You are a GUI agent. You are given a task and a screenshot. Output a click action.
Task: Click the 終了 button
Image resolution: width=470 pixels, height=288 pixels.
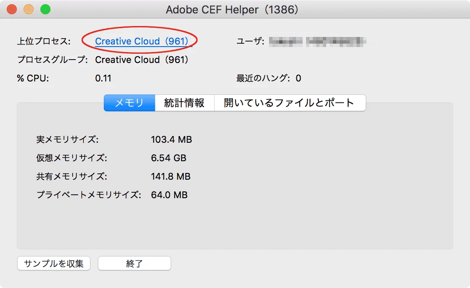pos(134,264)
